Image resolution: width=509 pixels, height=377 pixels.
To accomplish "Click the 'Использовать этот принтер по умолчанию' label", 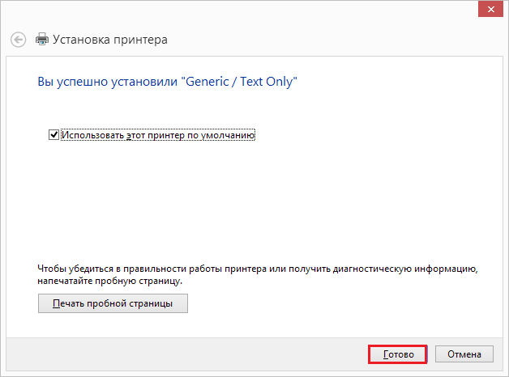I will click(x=158, y=135).
